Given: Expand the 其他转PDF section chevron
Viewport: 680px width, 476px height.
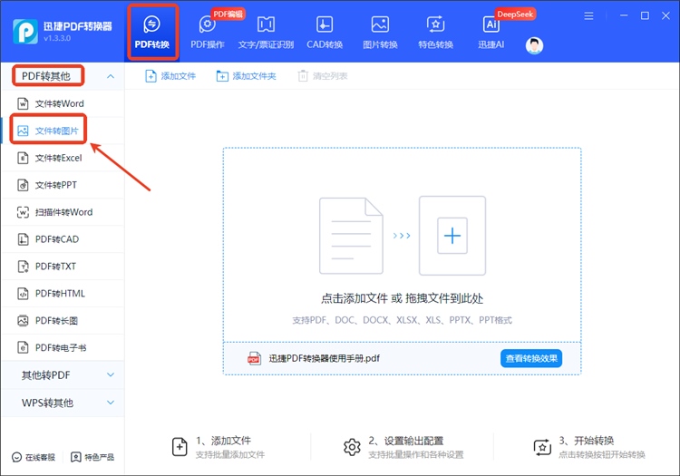Looking at the screenshot, I should tap(111, 374).
